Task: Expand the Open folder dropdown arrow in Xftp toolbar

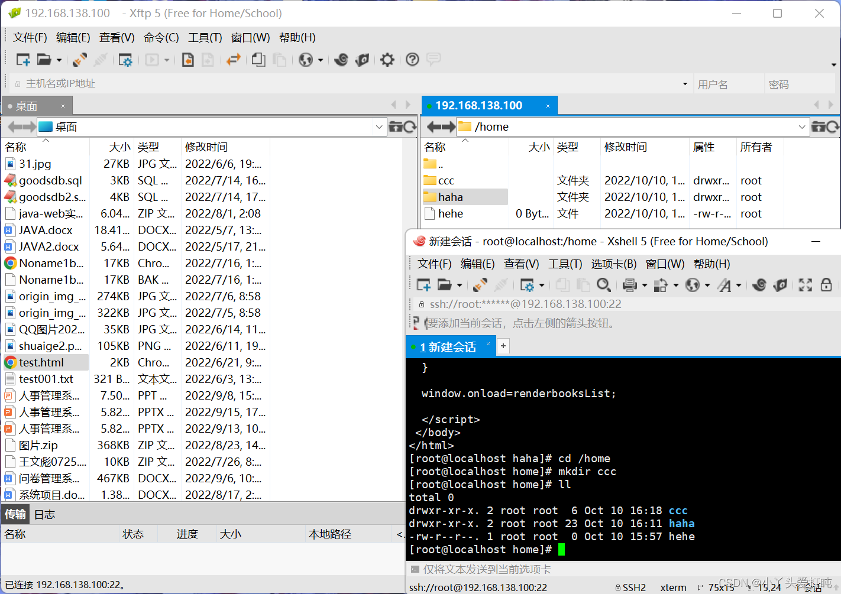Action: (x=59, y=60)
